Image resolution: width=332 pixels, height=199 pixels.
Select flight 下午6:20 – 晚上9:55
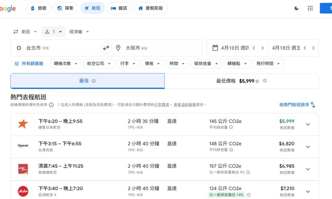pos(164,124)
